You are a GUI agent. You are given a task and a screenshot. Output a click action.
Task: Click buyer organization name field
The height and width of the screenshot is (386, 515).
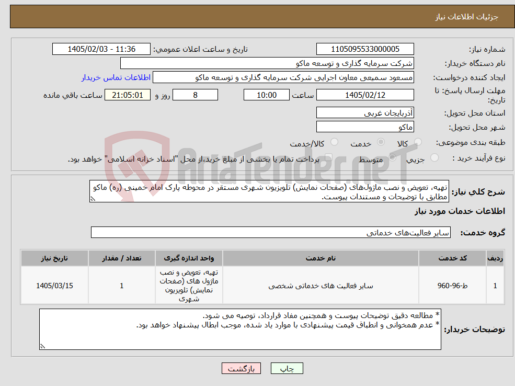click(267, 63)
